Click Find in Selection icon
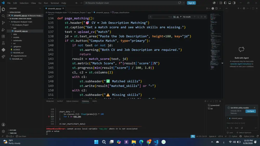 pos(201,17)
